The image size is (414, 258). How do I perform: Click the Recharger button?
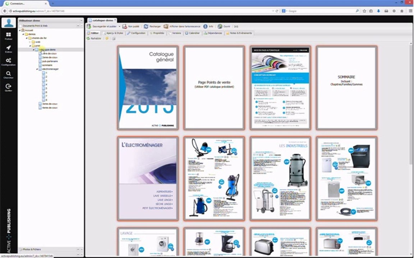152,27
